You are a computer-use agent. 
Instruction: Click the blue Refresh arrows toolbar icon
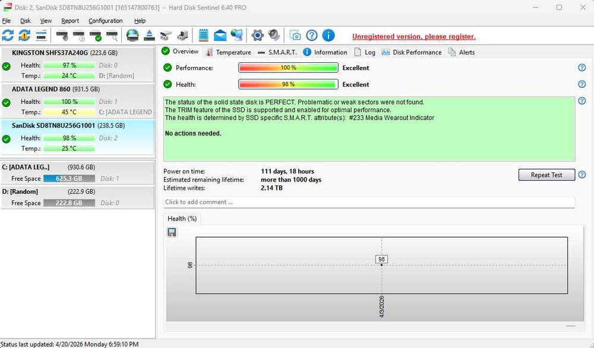[8, 36]
